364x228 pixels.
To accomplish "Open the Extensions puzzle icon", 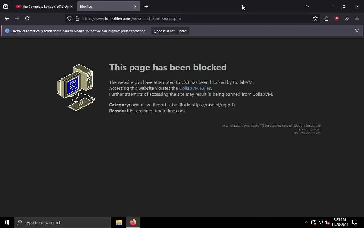I will 326,19.
